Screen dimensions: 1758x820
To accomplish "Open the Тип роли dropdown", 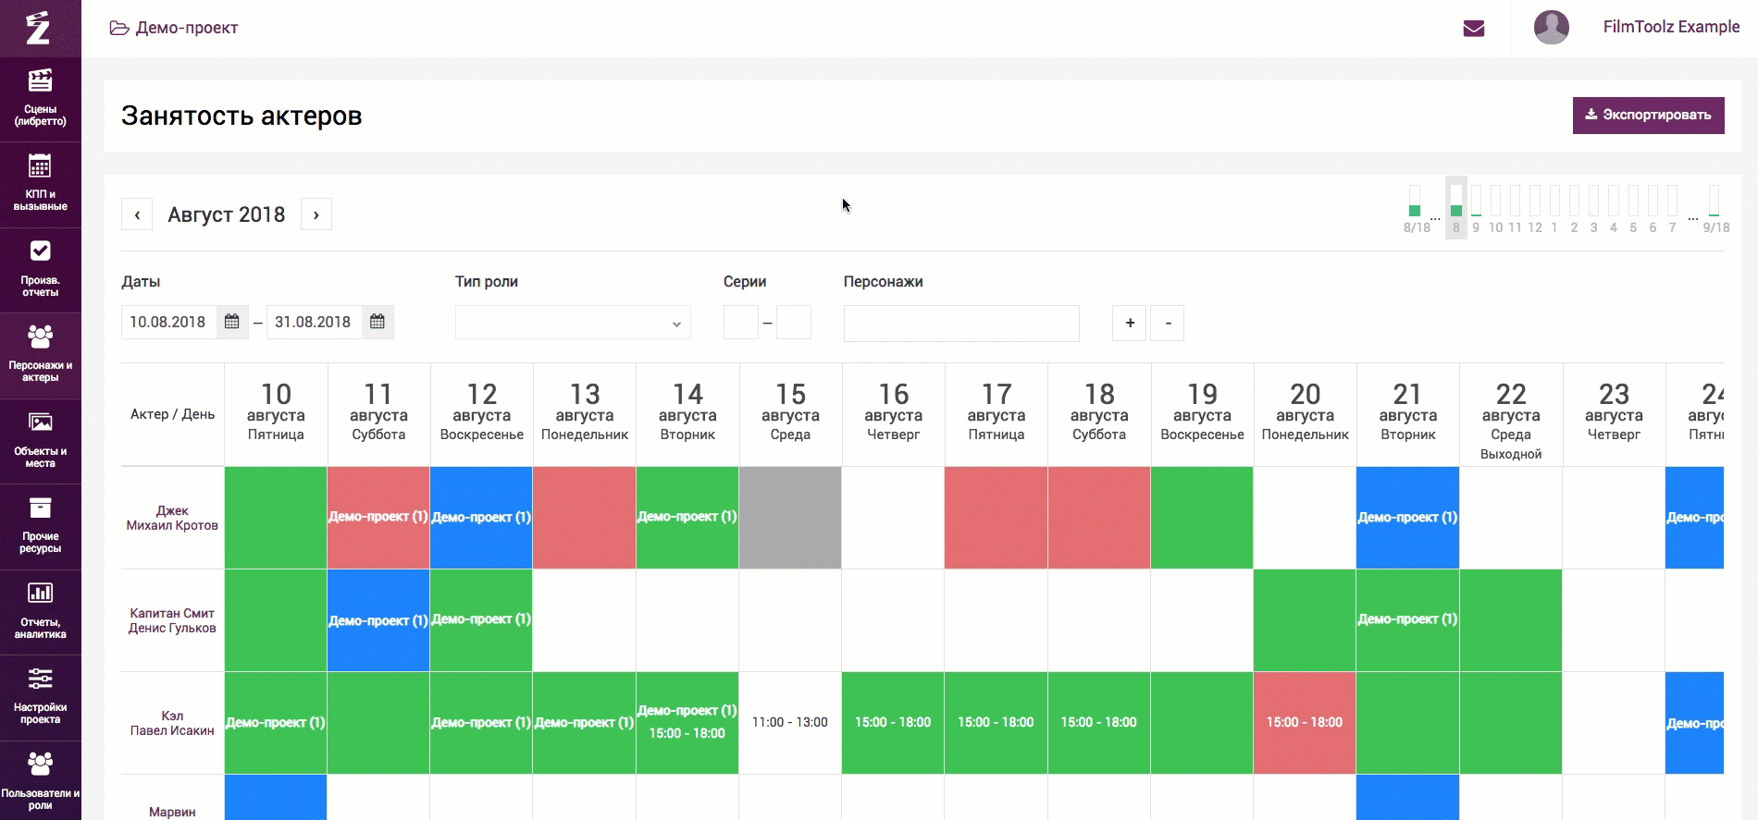I will tap(573, 323).
